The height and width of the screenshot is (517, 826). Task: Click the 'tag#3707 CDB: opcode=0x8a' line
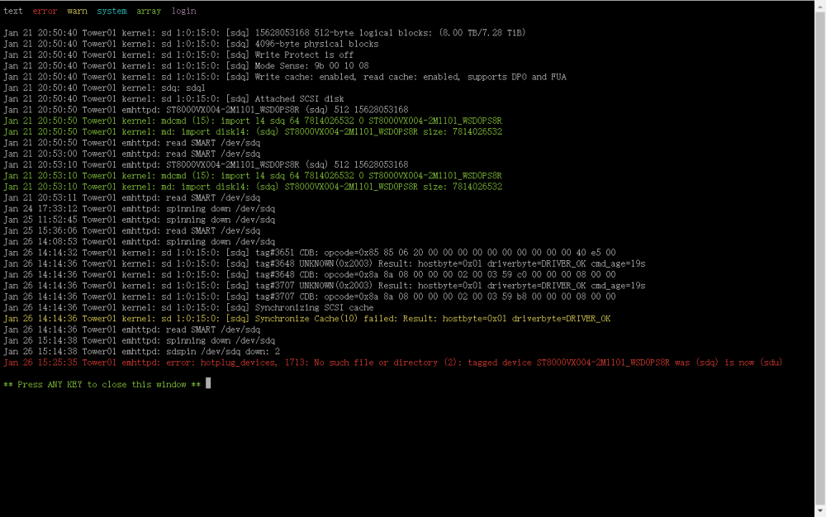point(310,296)
